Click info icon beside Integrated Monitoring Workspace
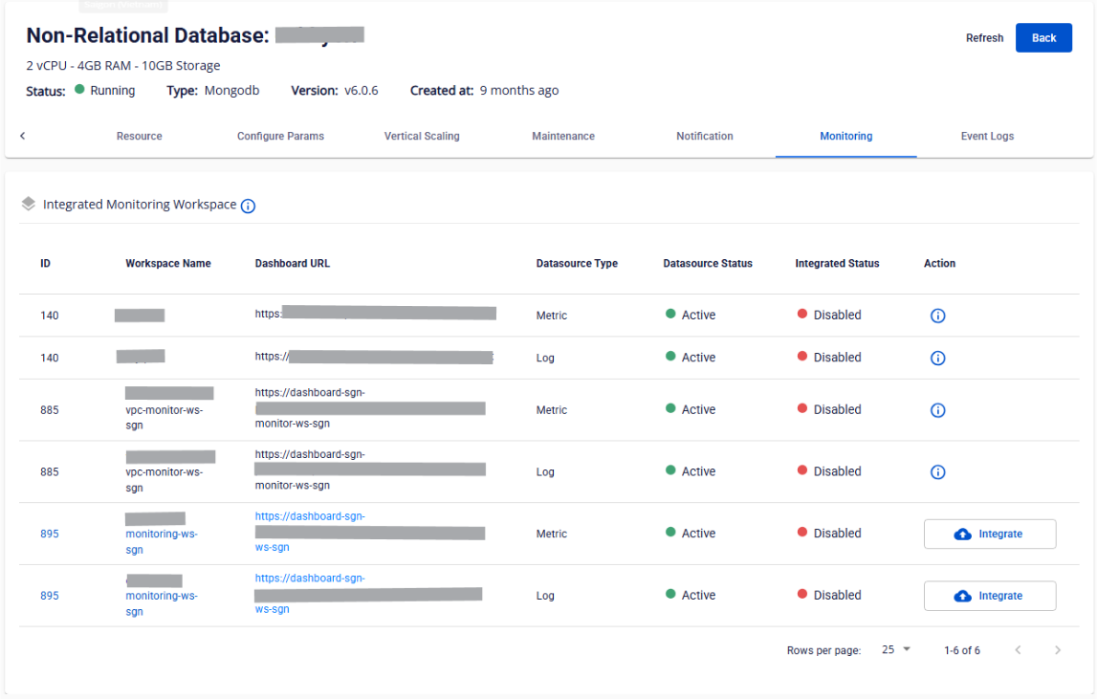 click(248, 207)
